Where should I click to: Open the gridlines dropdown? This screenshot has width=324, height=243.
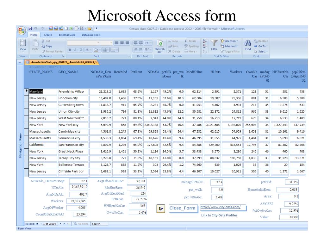click(106, 50)
